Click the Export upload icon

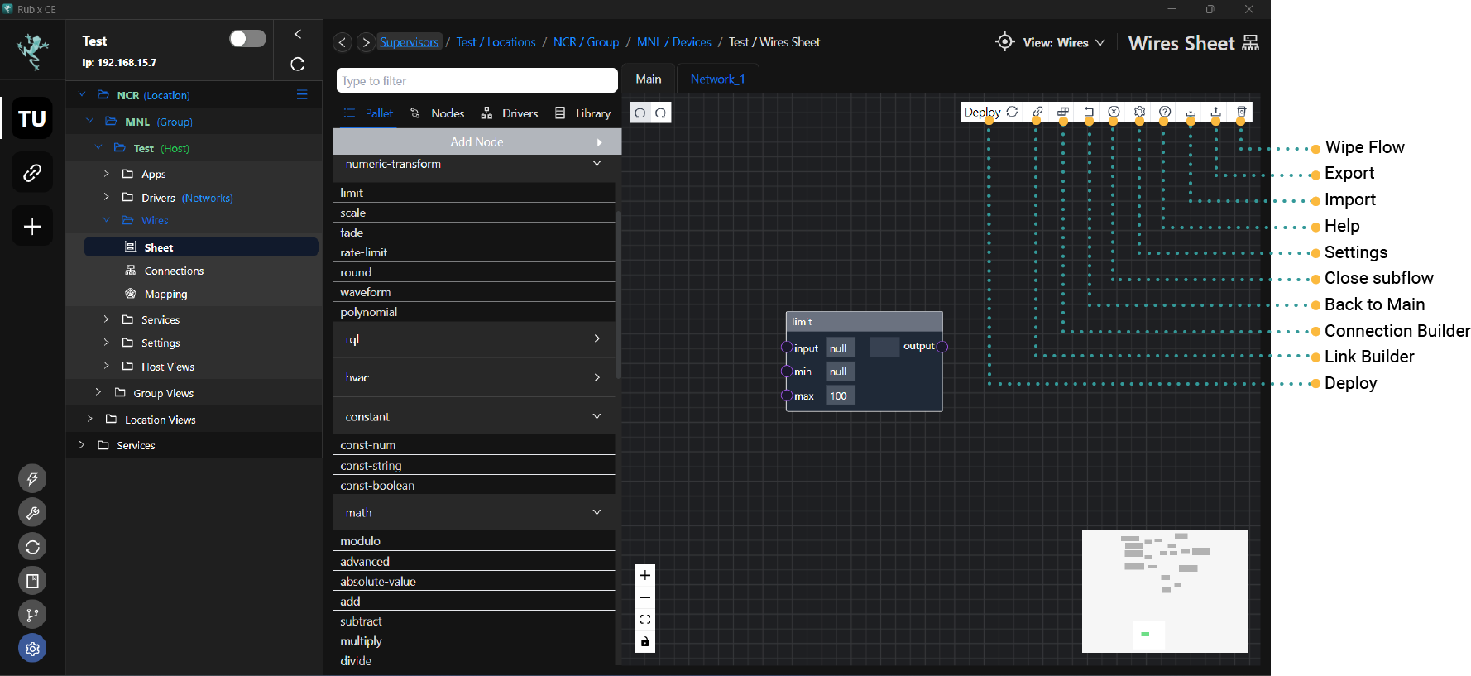point(1215,112)
